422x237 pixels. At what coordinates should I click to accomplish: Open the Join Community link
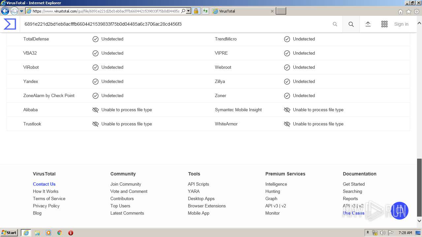126,184
